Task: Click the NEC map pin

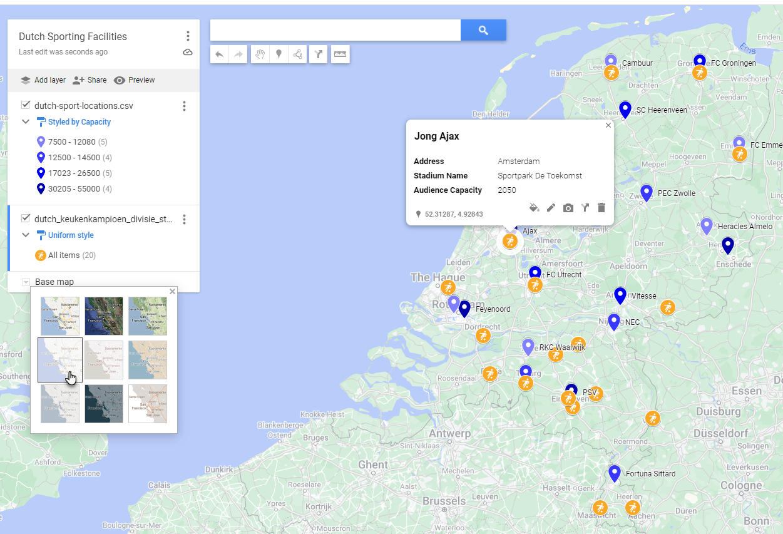Action: [x=614, y=322]
